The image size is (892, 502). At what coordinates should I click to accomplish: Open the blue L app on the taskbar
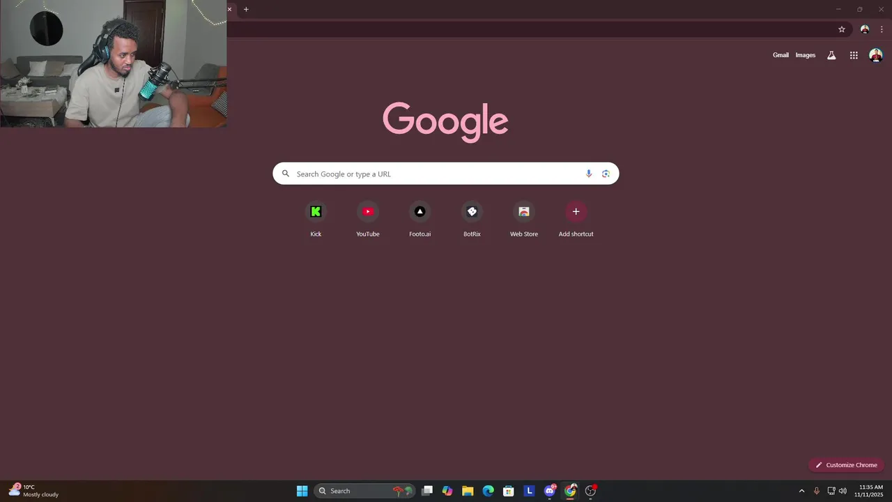point(529,491)
